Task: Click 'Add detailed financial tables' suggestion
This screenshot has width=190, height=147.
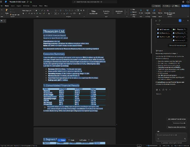Action: (177, 119)
